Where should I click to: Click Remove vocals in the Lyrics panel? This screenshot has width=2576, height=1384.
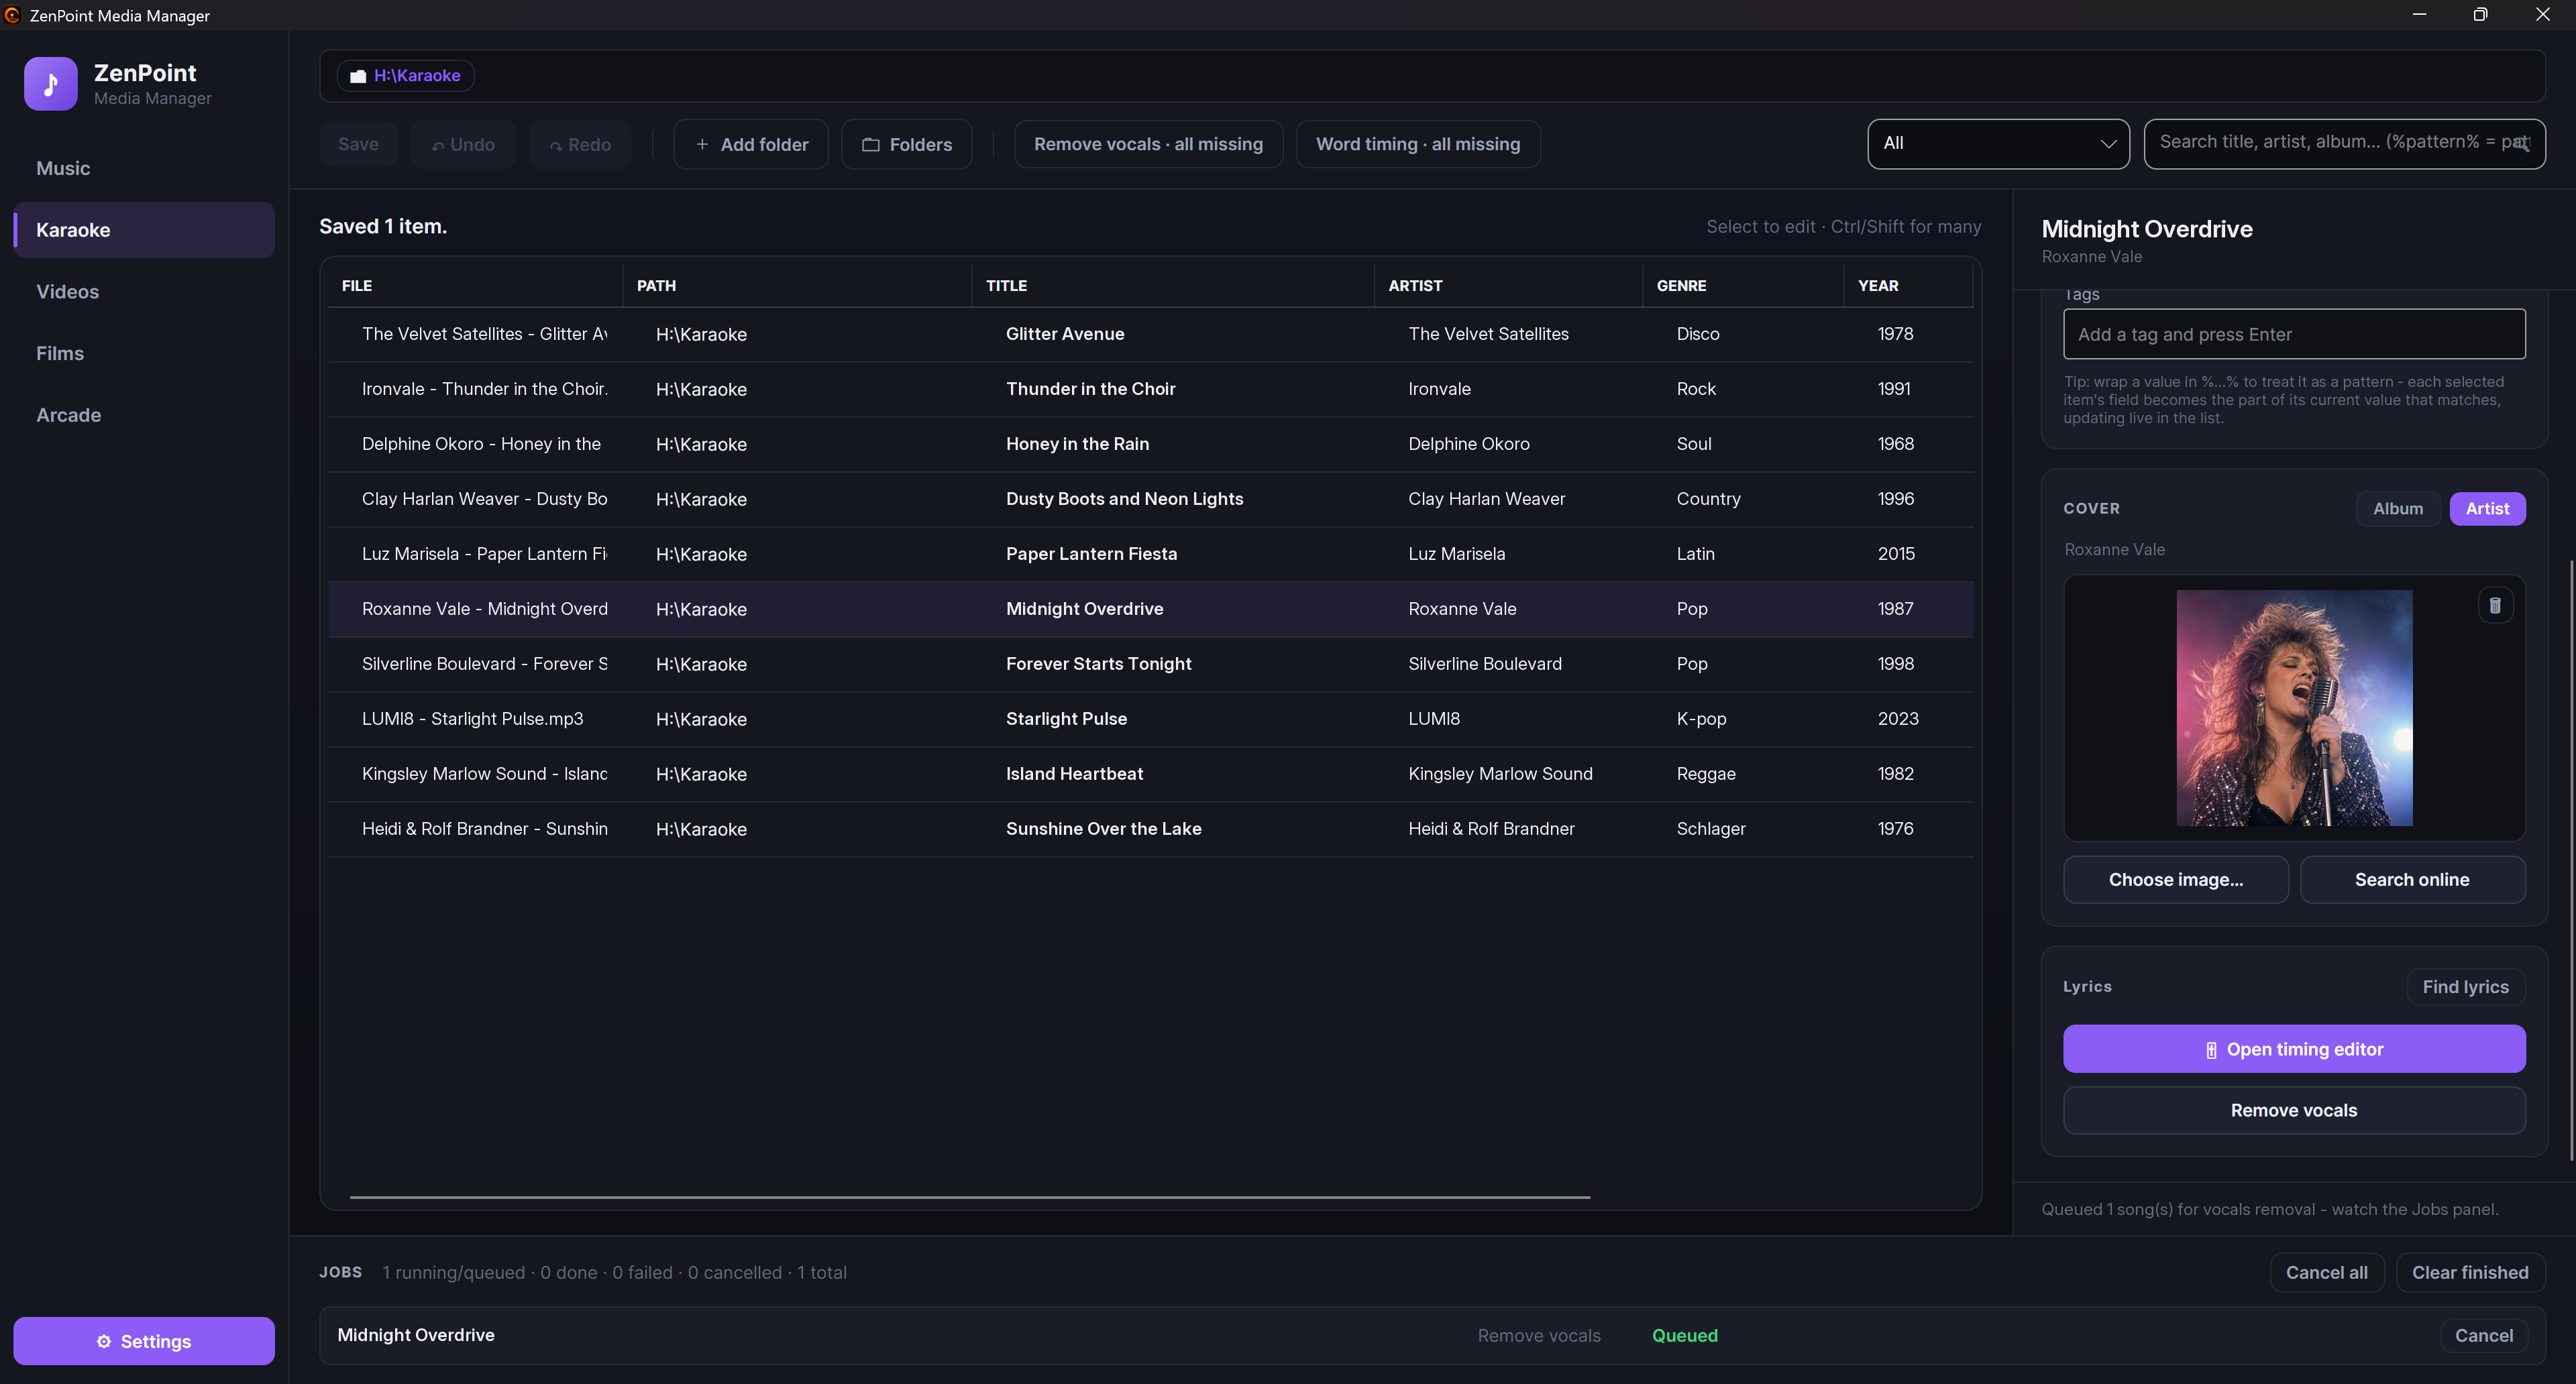click(x=2294, y=1111)
